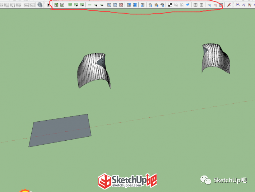Click blue grid with diagonal fill icon
This screenshot has height=192, width=255.
(x=143, y=5)
